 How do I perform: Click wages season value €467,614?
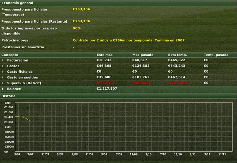[x=176, y=77]
